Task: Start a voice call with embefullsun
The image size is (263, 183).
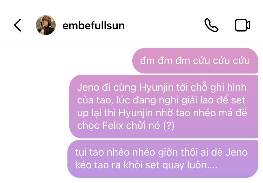Action: point(211,25)
